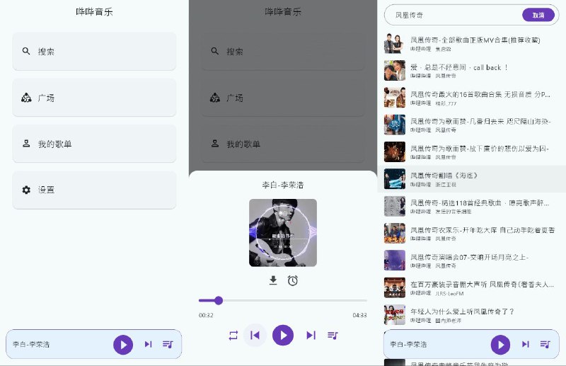Click the 取消 button in the search bar
566x366 pixels.
point(538,15)
